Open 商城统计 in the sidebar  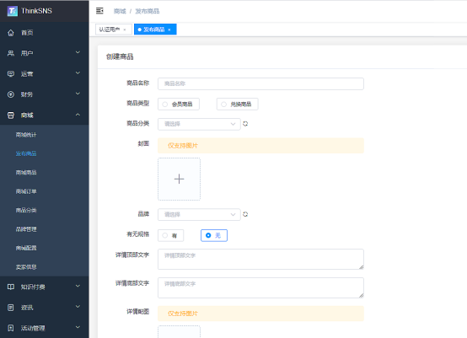[26, 135]
